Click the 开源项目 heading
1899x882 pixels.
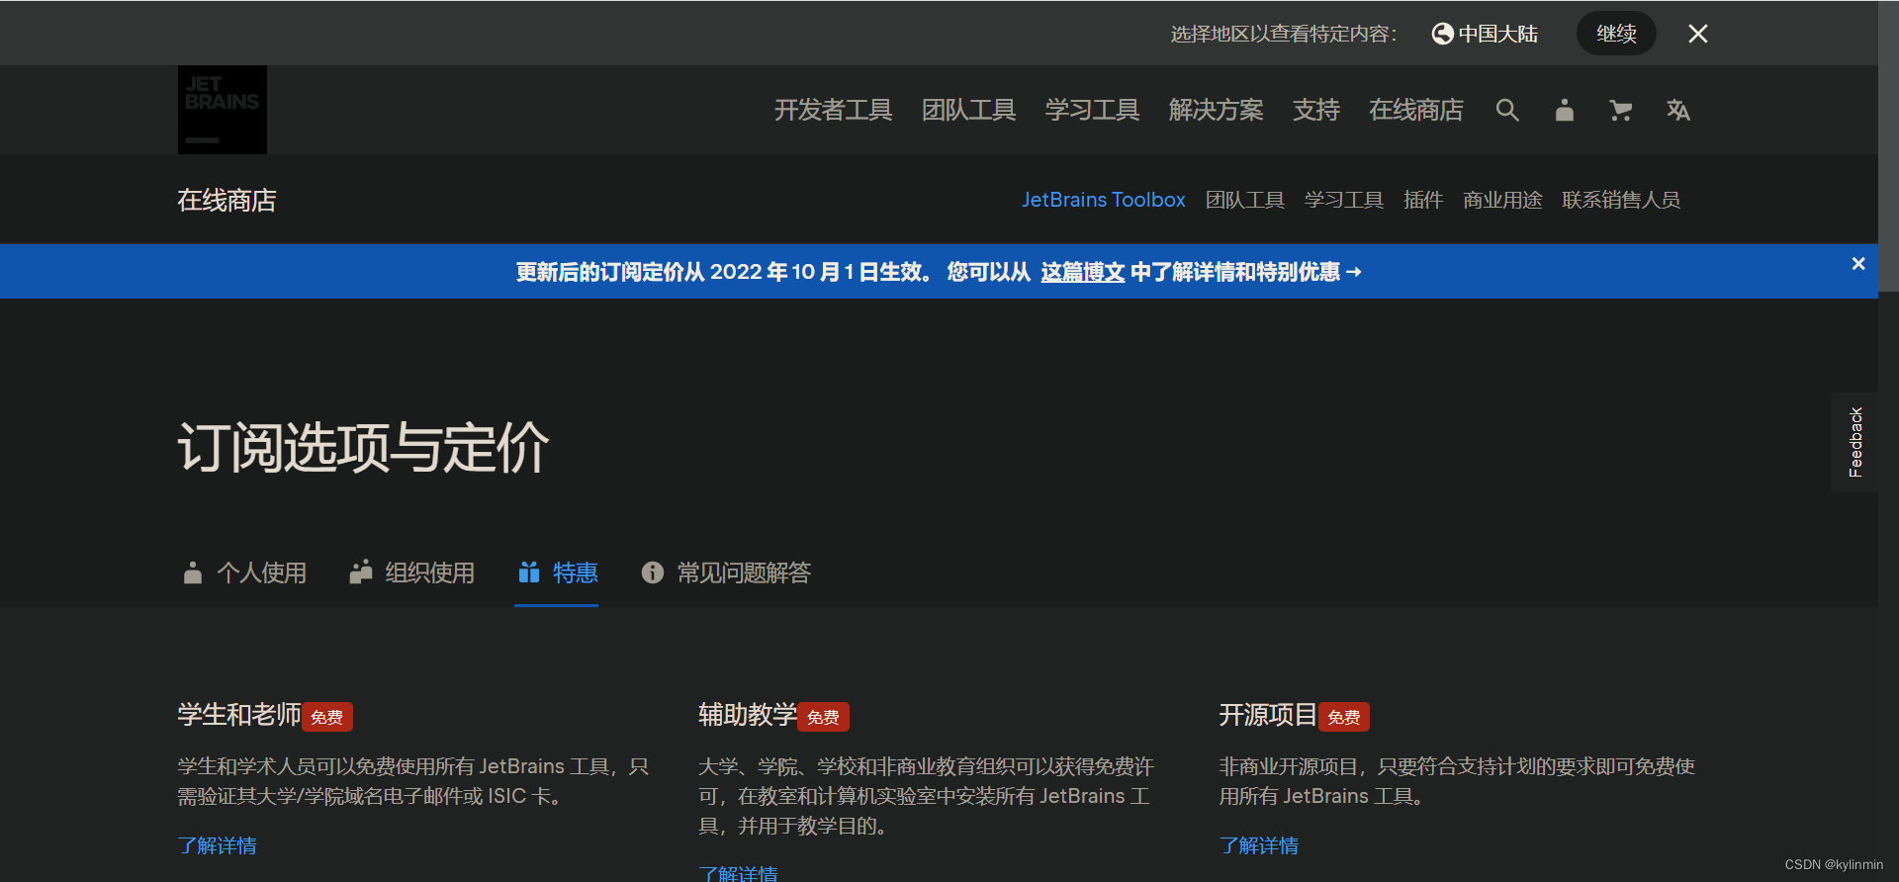[1268, 715]
